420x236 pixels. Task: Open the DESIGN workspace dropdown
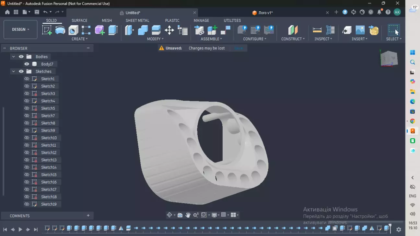pyautogui.click(x=20, y=29)
